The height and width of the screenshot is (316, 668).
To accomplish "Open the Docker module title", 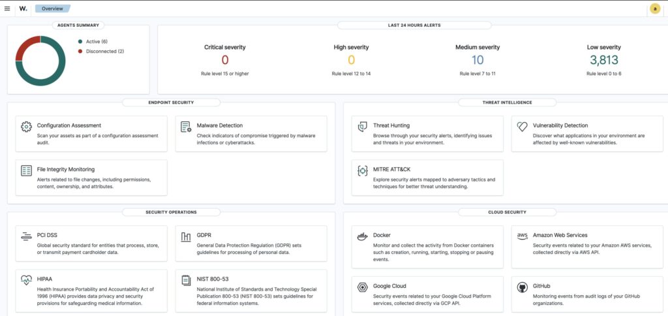I will pyautogui.click(x=382, y=235).
